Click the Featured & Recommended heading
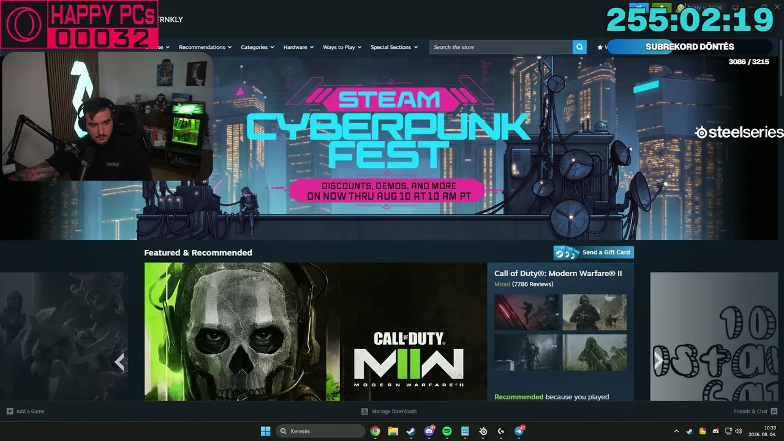 point(198,252)
